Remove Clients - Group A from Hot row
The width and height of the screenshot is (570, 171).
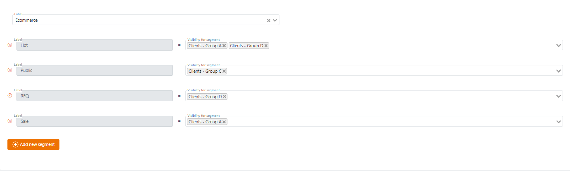point(224,46)
